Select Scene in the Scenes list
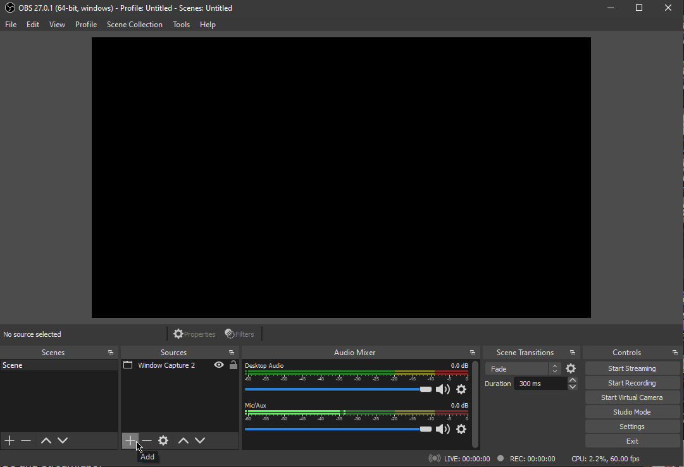This screenshot has width=684, height=467. (x=59, y=365)
